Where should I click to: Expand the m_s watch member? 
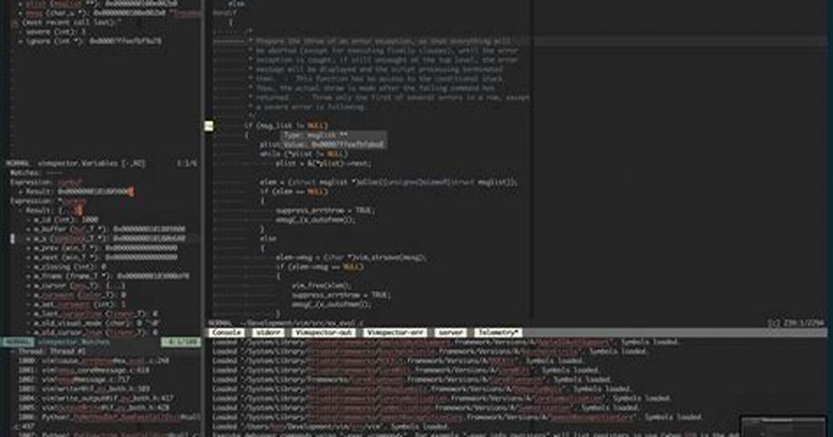point(29,239)
